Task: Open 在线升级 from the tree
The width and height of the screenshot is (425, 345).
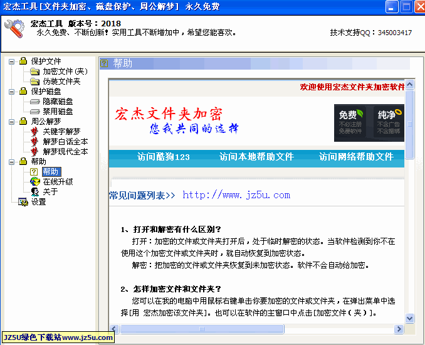Action: tap(58, 182)
